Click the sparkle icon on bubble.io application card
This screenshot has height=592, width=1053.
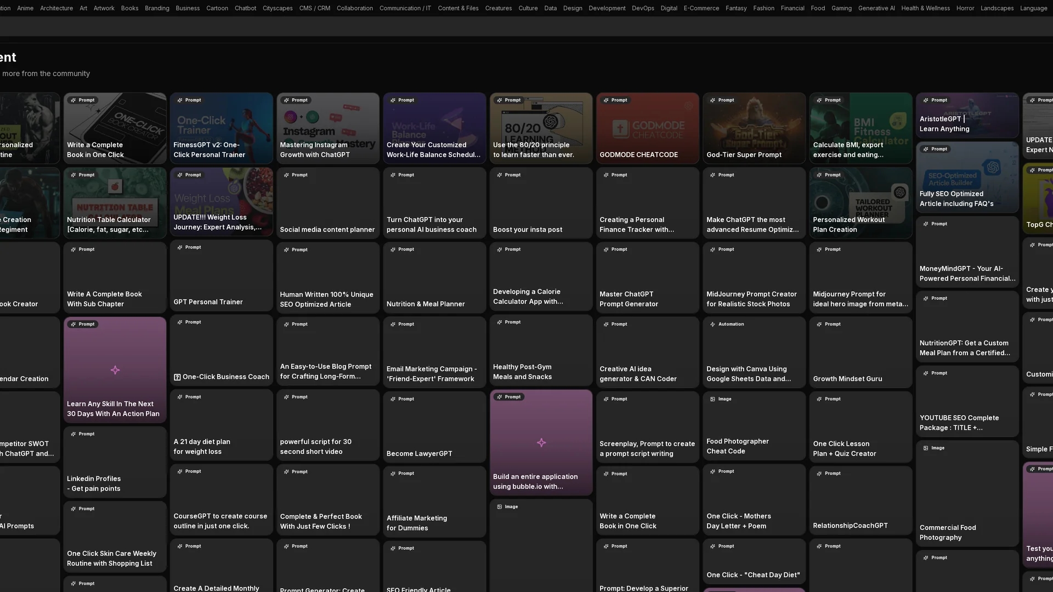point(541,442)
